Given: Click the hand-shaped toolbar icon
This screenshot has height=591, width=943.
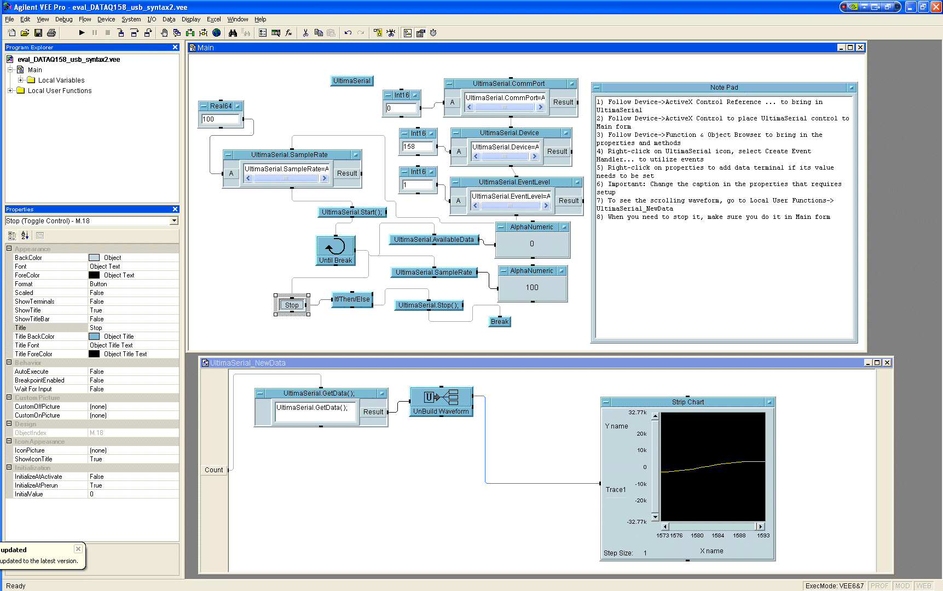Looking at the screenshot, I should tap(164, 33).
